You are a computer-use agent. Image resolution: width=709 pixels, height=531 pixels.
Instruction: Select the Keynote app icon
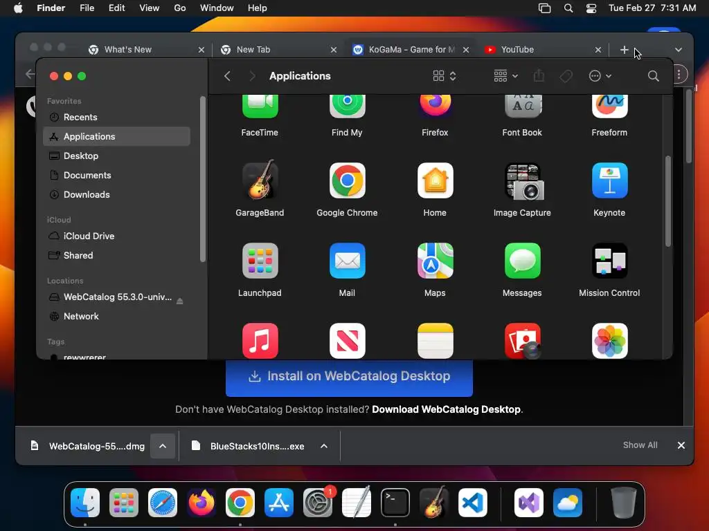pyautogui.click(x=609, y=180)
